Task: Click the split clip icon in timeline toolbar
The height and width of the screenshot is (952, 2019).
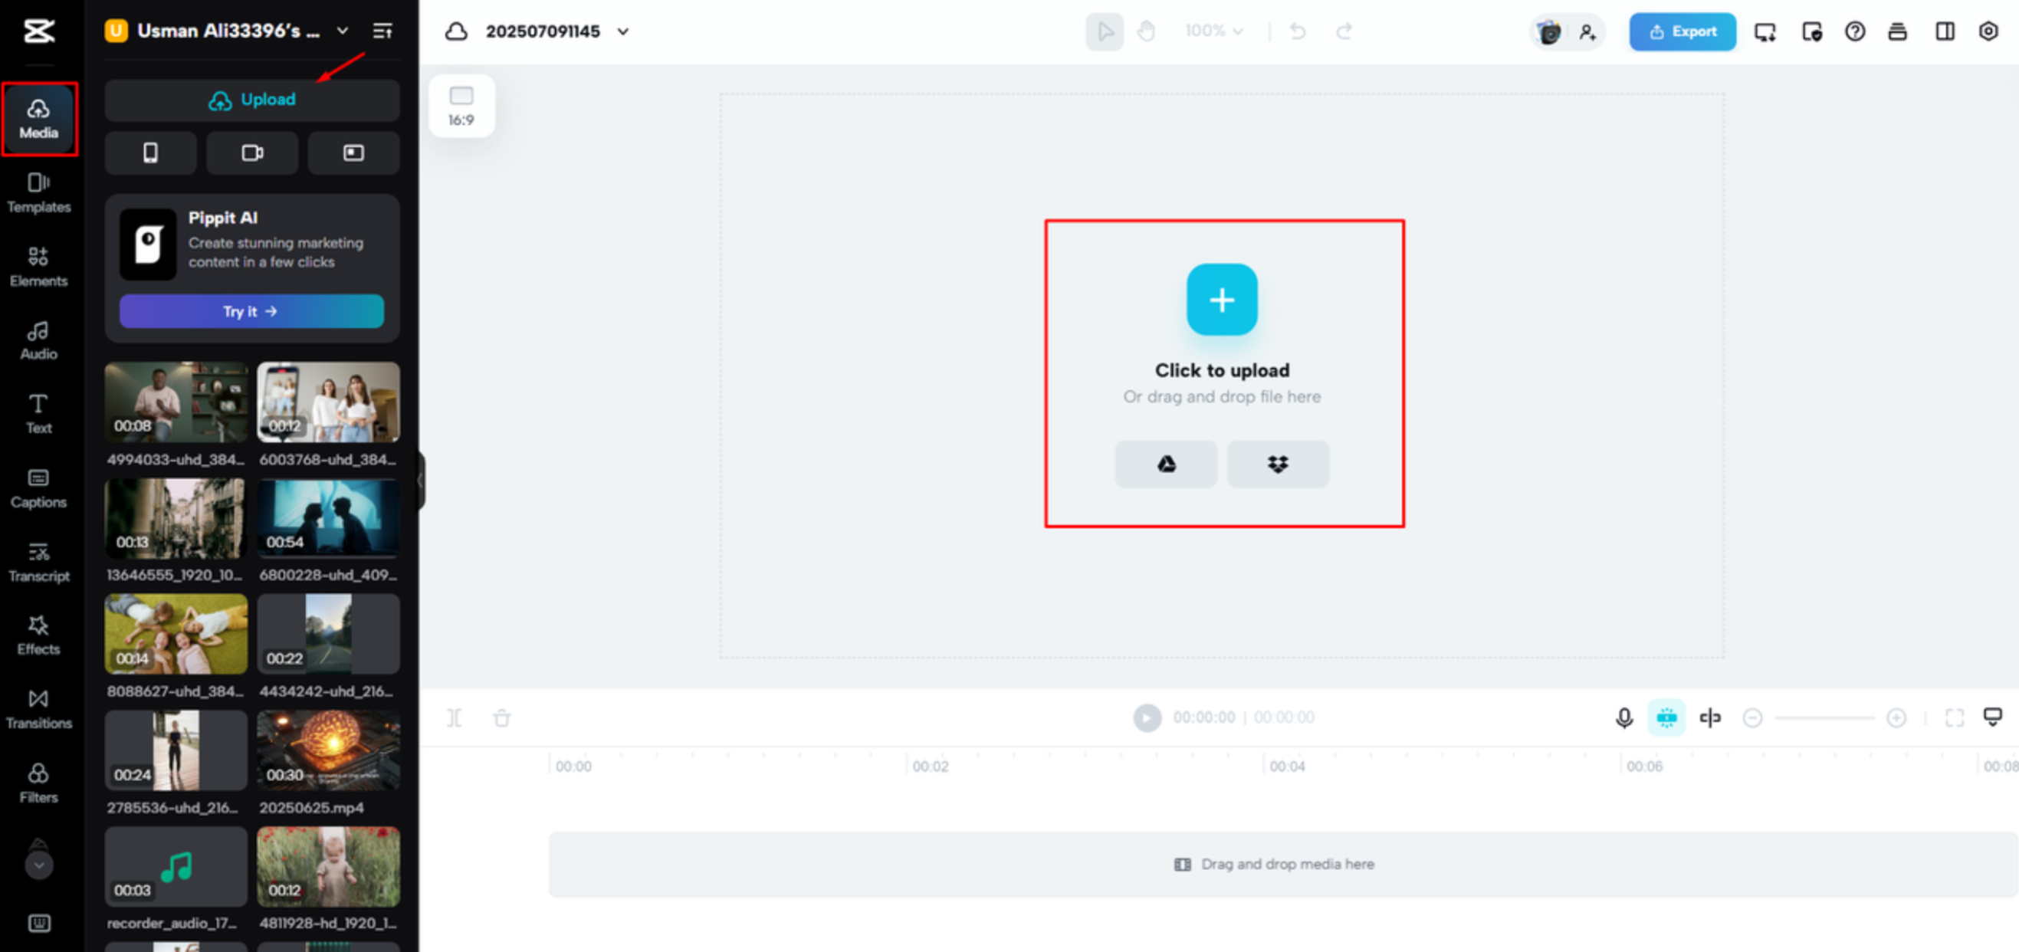Action: 454,717
